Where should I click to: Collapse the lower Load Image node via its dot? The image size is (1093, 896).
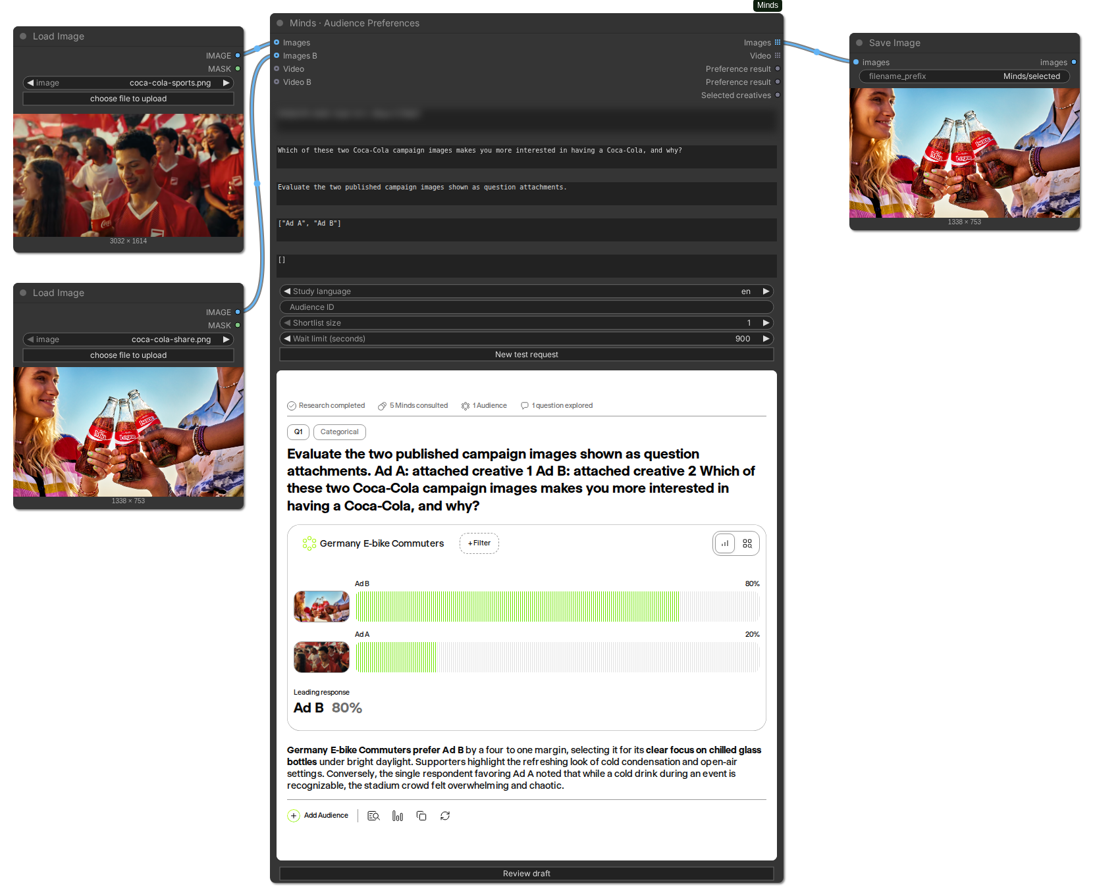coord(23,293)
